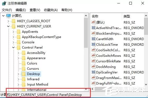The image size is (148, 98).
Task: Select the Cursors key in tree
Action: [x=33, y=69]
